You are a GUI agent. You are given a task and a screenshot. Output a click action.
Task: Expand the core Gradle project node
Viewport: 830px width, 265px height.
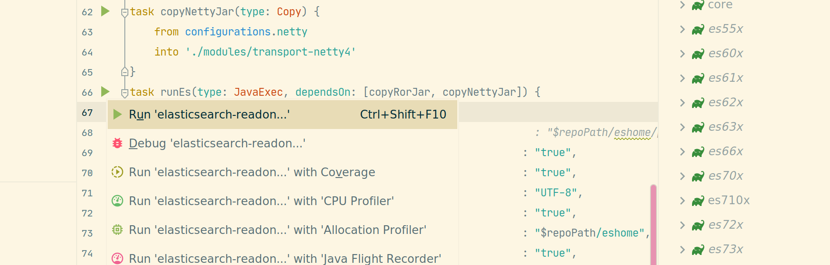pyautogui.click(x=682, y=5)
